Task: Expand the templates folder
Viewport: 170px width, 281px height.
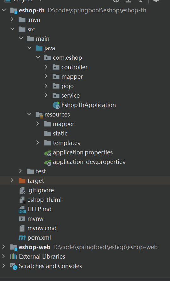Action: coord(37,142)
